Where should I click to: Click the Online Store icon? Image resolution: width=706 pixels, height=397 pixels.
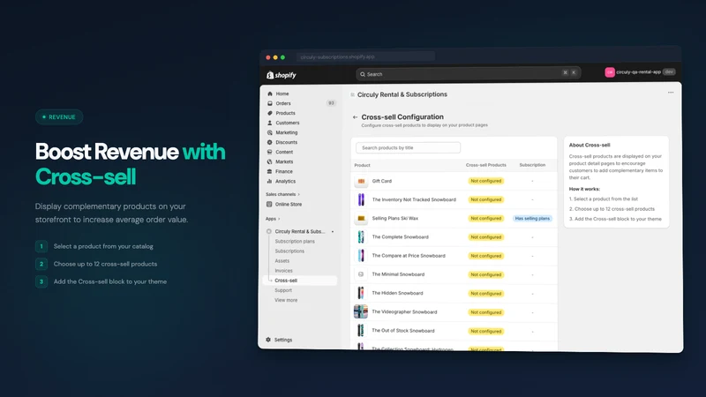(269, 205)
